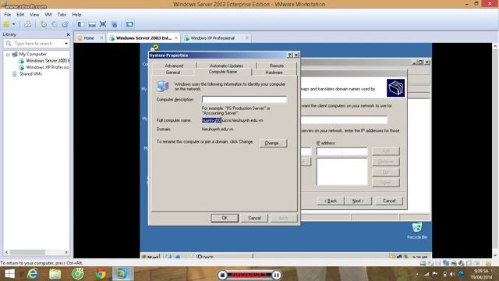Click the console view toolbar icon
499x281 pixels.
pyautogui.click(x=129, y=24)
